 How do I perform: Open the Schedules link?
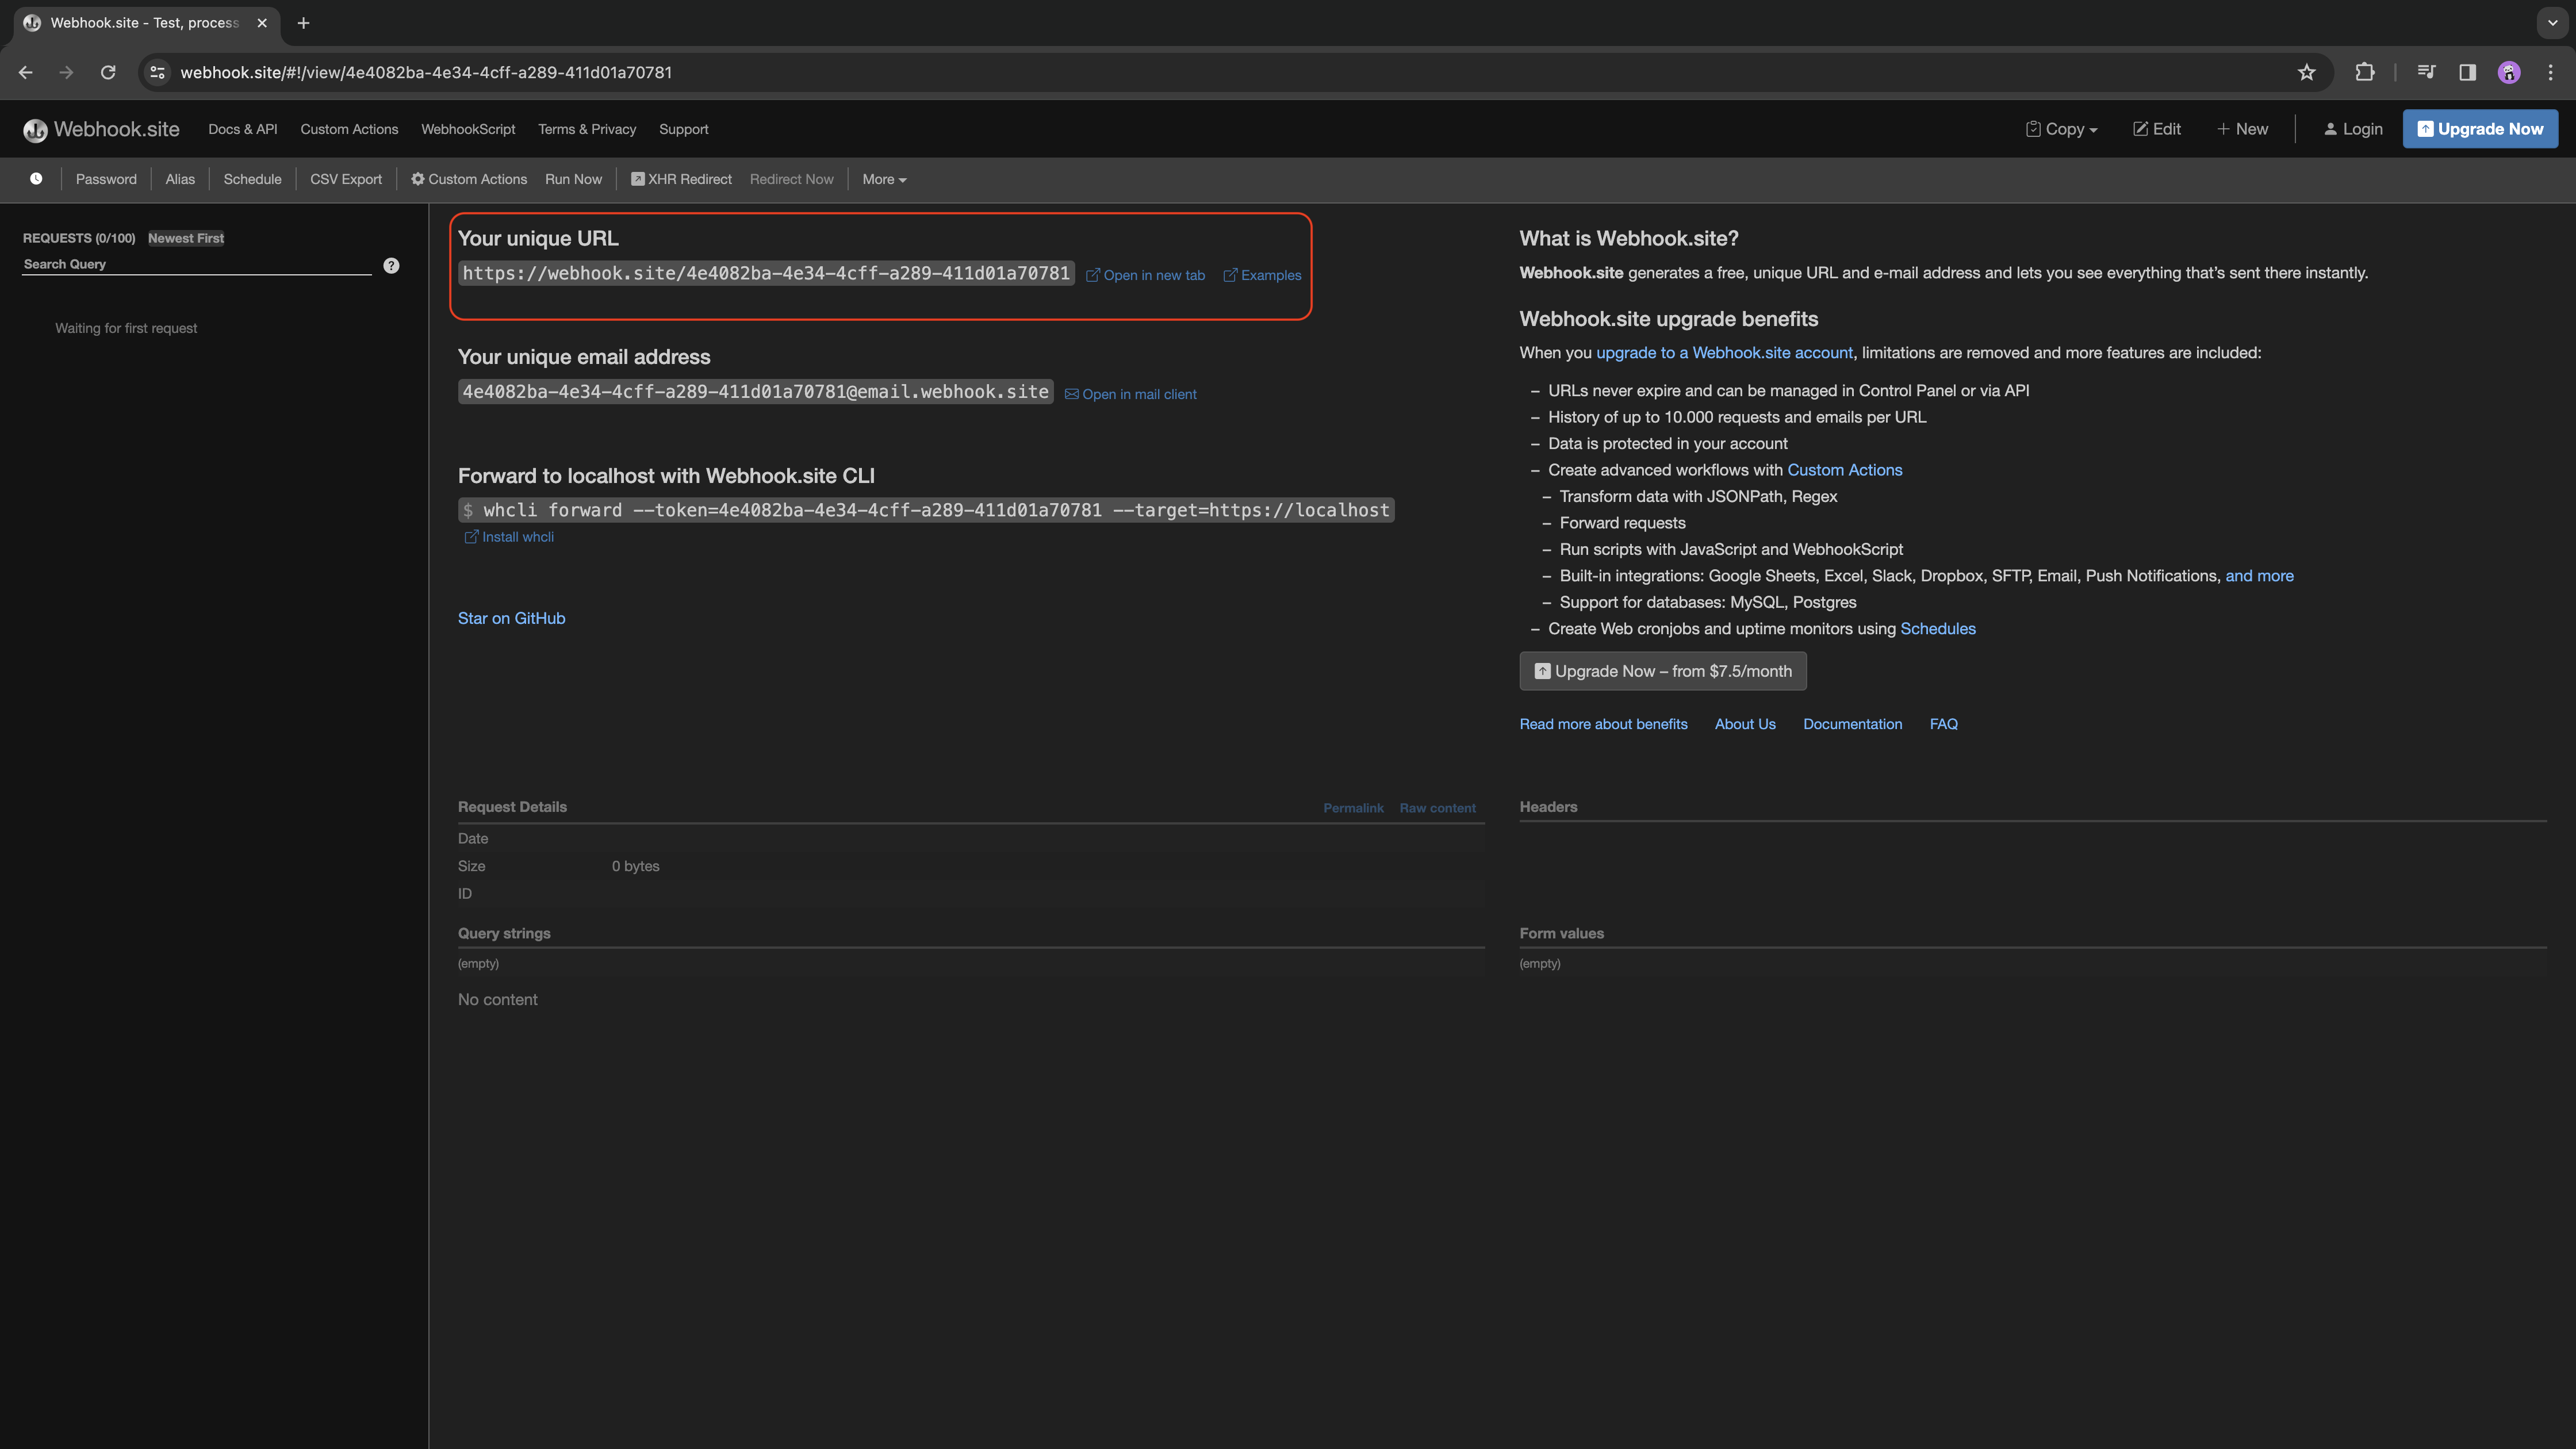click(1937, 629)
